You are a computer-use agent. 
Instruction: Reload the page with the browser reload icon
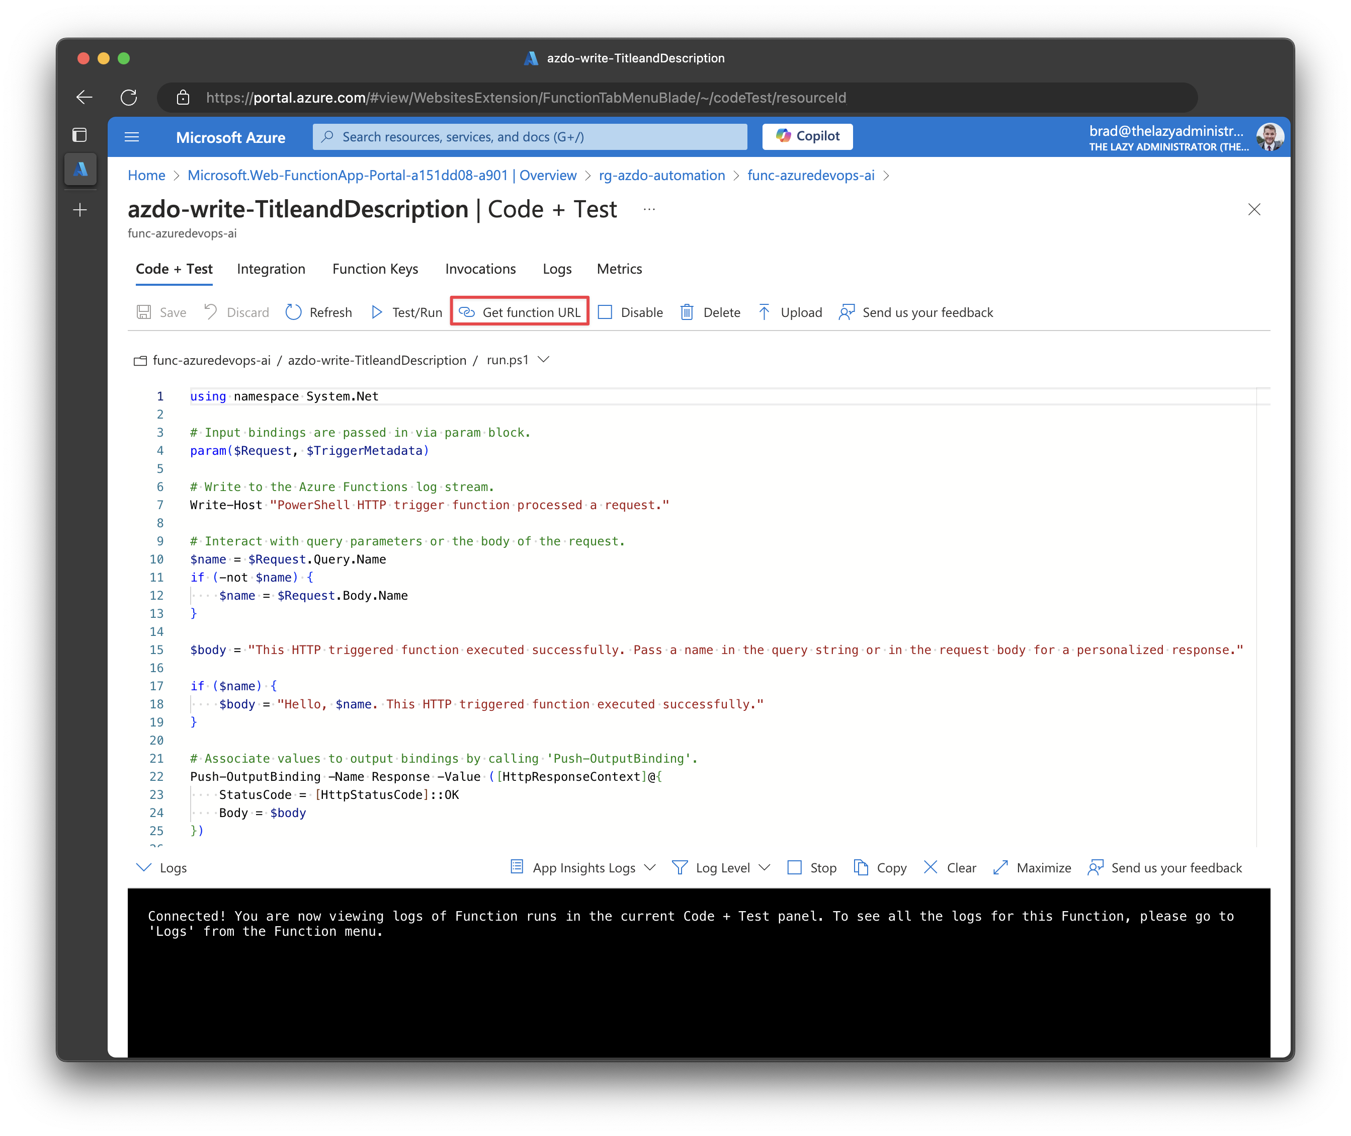(129, 97)
